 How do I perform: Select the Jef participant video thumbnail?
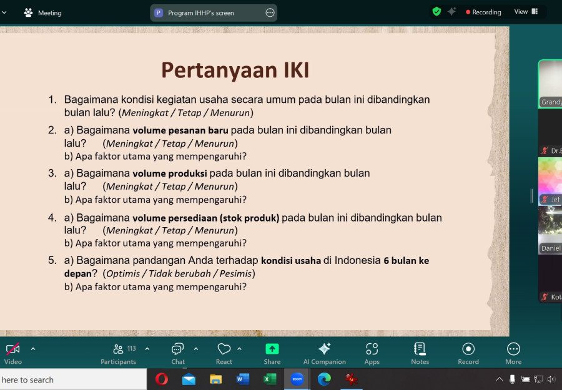tap(551, 181)
